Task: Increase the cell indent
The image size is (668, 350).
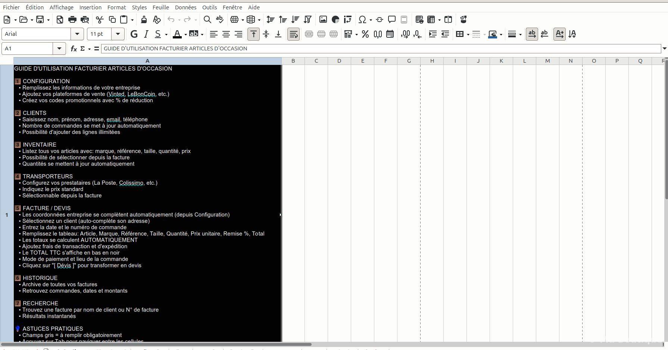Action: point(433,34)
